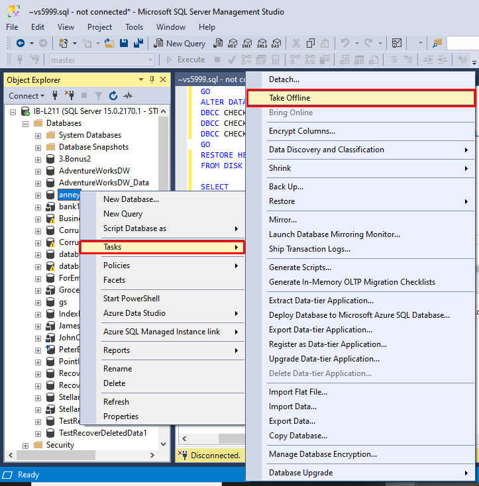The height and width of the screenshot is (486, 479).
Task: Click Object Explorer vertical scrollbar down arrow
Action: 164,444
